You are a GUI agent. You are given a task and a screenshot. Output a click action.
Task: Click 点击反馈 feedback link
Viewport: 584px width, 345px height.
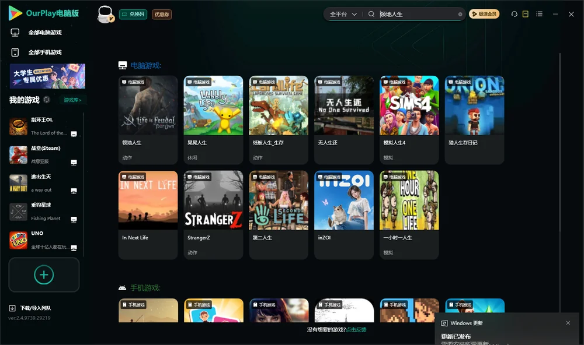[356, 330]
